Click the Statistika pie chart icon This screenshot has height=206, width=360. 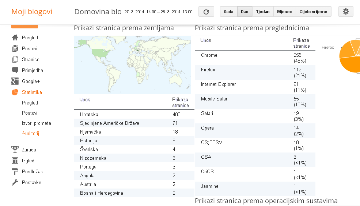pyautogui.click(x=15, y=92)
